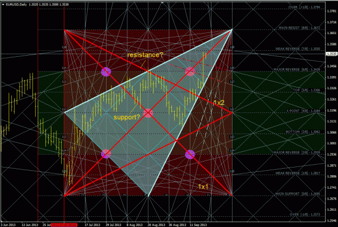Click price scale value 1.3456
Viewport: 338px width, 227px height.
(x=332, y=66)
